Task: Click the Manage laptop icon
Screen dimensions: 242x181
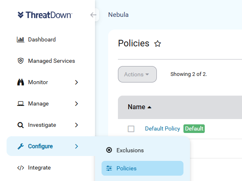Action: pyautogui.click(x=20, y=103)
